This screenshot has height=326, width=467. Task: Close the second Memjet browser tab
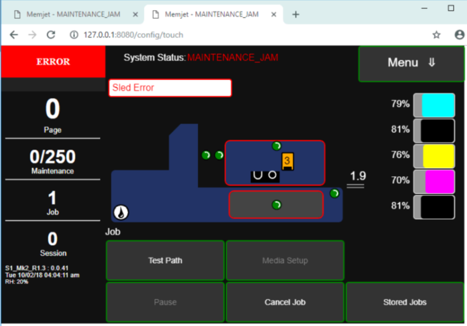pos(273,15)
